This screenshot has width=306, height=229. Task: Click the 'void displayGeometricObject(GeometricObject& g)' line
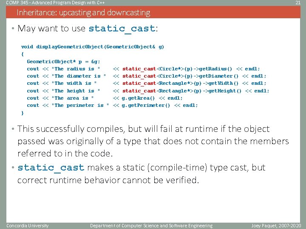[x=93, y=47]
